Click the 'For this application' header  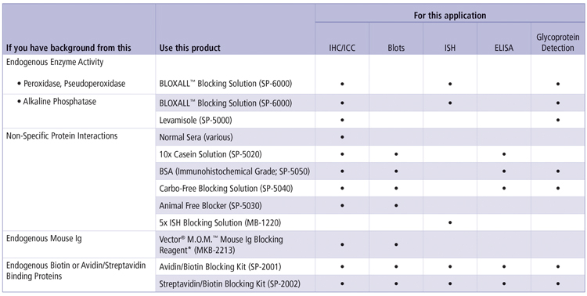coord(450,16)
